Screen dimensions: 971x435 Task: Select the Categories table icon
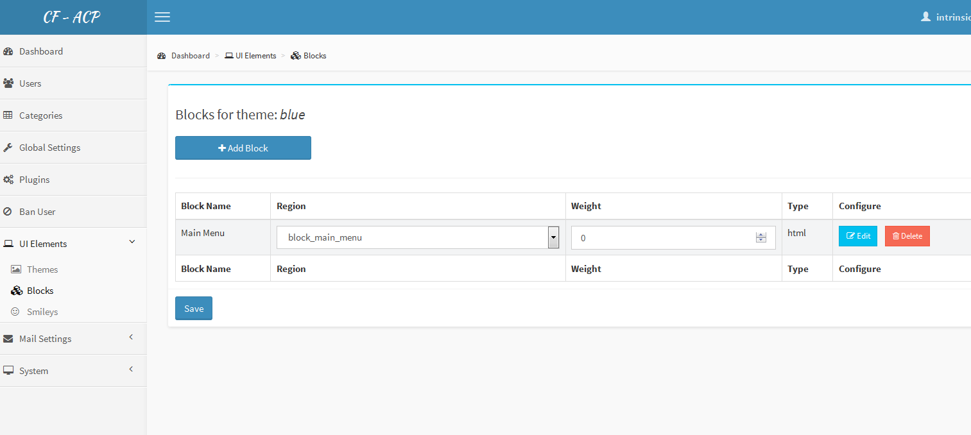pyautogui.click(x=8, y=115)
